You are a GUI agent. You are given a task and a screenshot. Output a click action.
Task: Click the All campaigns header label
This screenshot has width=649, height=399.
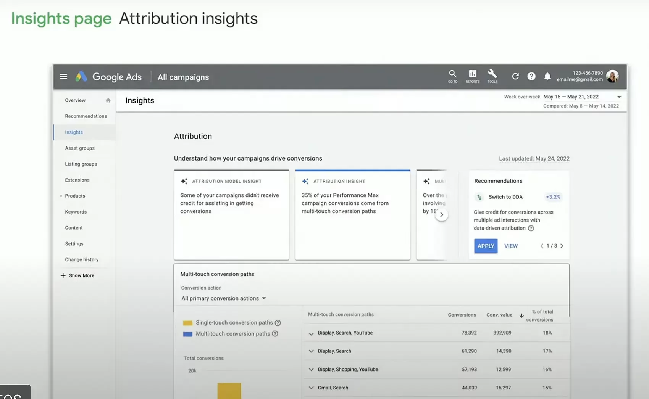click(x=183, y=77)
